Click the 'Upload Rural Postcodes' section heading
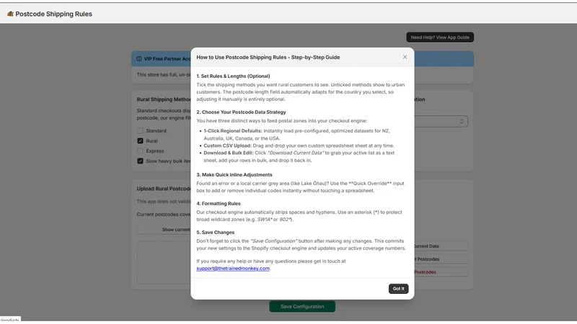 (164, 189)
